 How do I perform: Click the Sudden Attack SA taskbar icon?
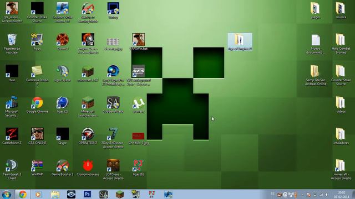104,194
